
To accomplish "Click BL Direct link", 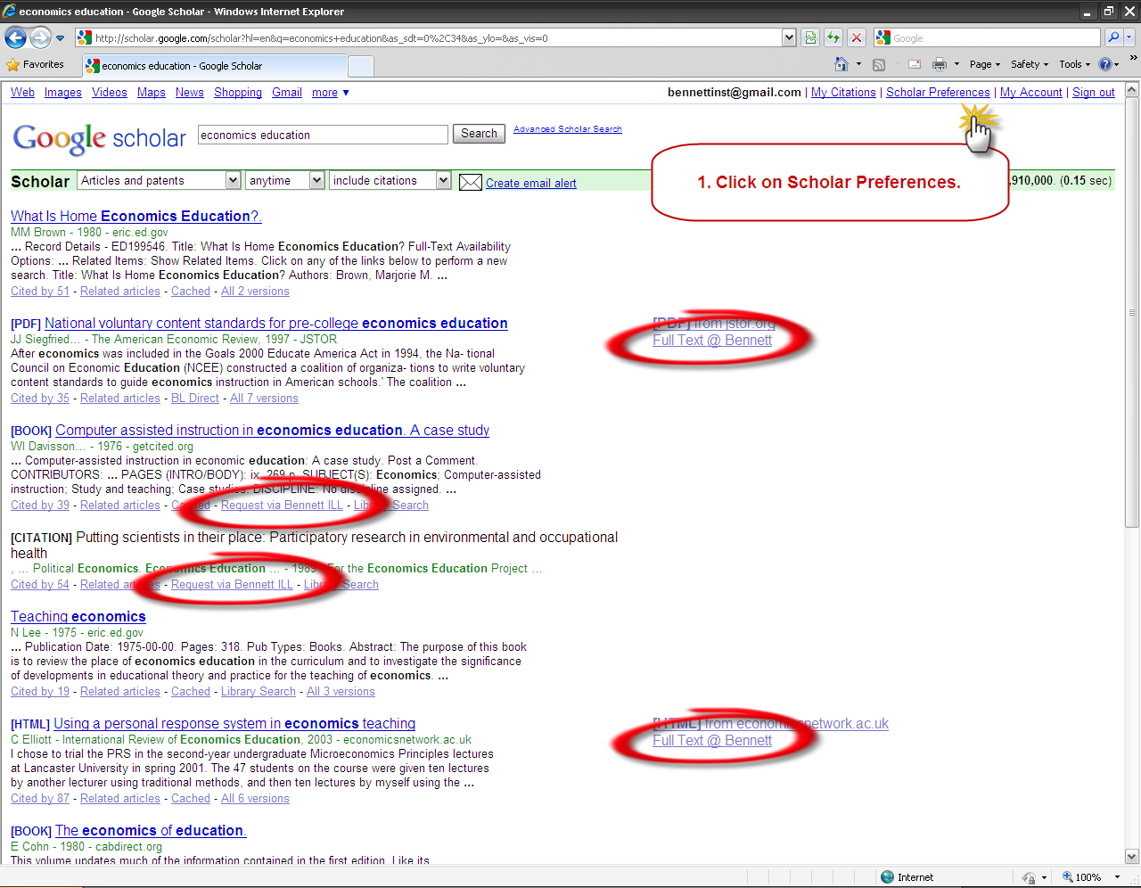I will [x=195, y=398].
